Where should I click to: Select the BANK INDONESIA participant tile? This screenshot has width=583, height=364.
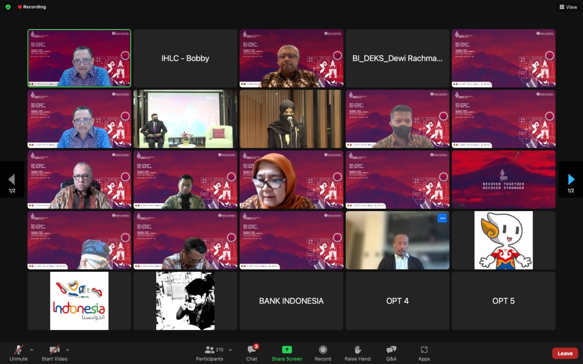(291, 301)
